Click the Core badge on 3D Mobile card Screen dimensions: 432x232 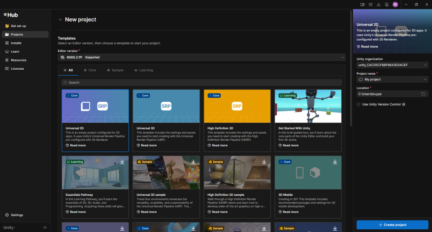[285, 162]
